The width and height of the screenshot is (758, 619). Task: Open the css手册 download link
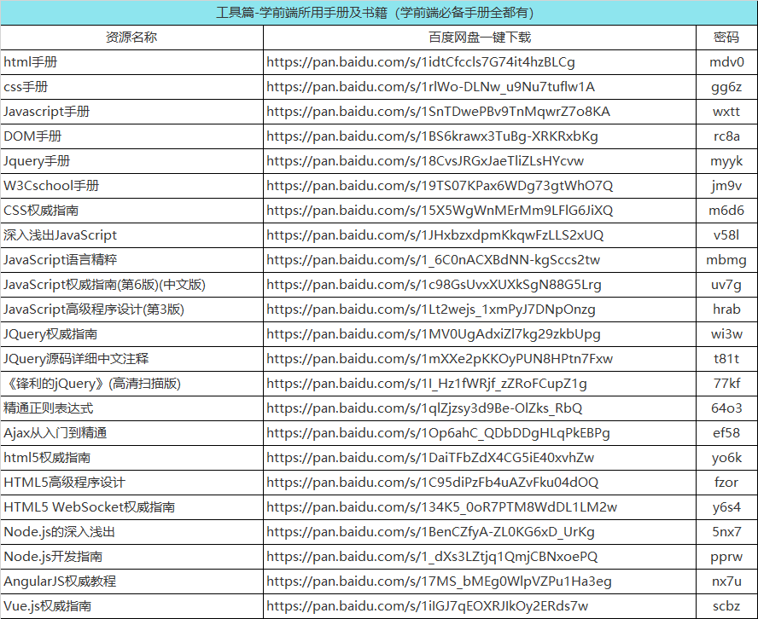430,87
